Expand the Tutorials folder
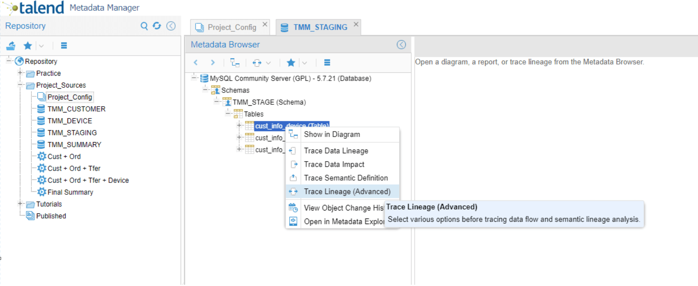 (20, 203)
